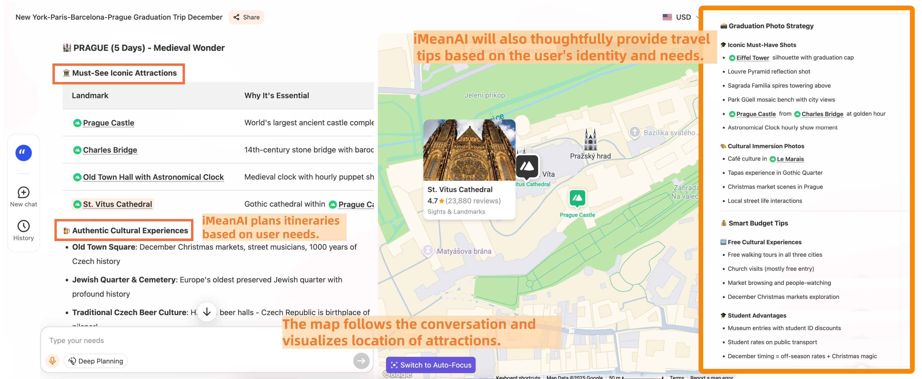Click Astronomical Clock hourly show moment item
922x379 pixels.
pos(782,128)
